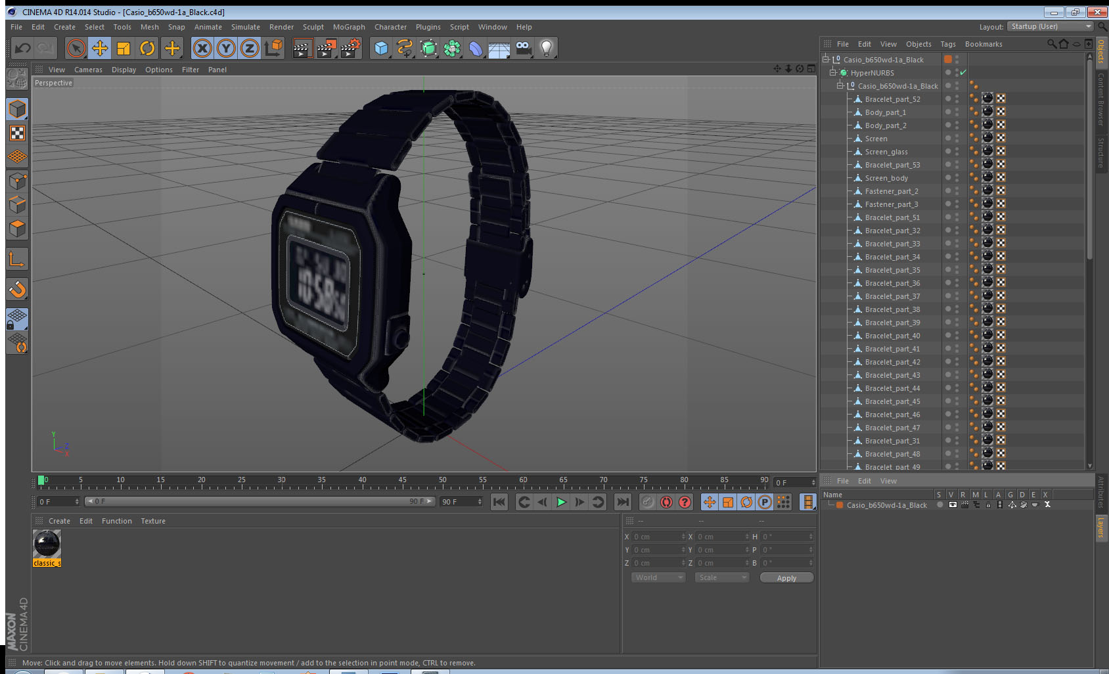Go to start of animation
The height and width of the screenshot is (674, 1109).
point(499,502)
